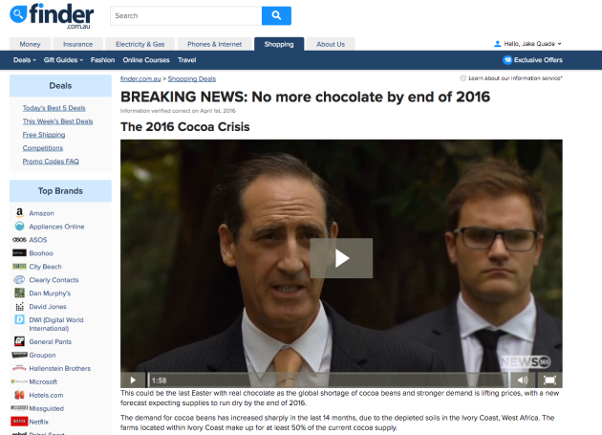The height and width of the screenshot is (435, 602).
Task: Click the Exclusive Offers badge
Action: point(532,60)
